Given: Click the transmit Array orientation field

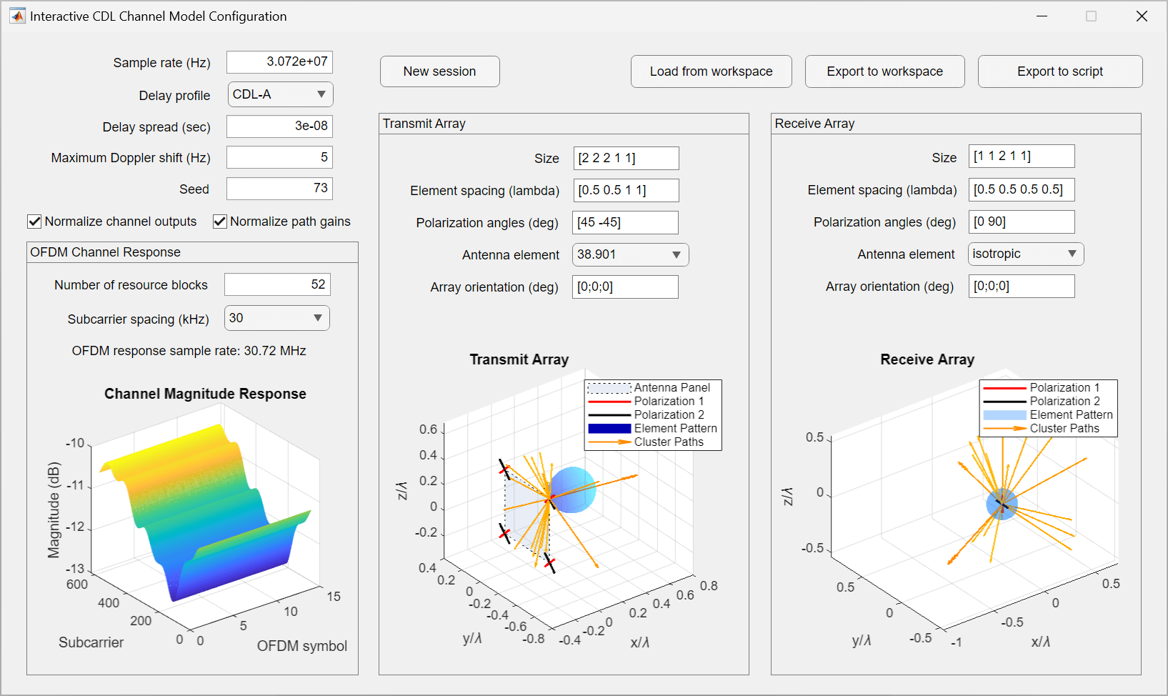Looking at the screenshot, I should pyautogui.click(x=624, y=287).
